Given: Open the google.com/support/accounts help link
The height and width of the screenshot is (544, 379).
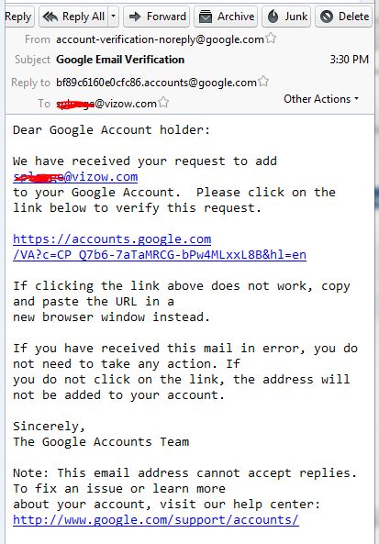Looking at the screenshot, I should click(156, 519).
